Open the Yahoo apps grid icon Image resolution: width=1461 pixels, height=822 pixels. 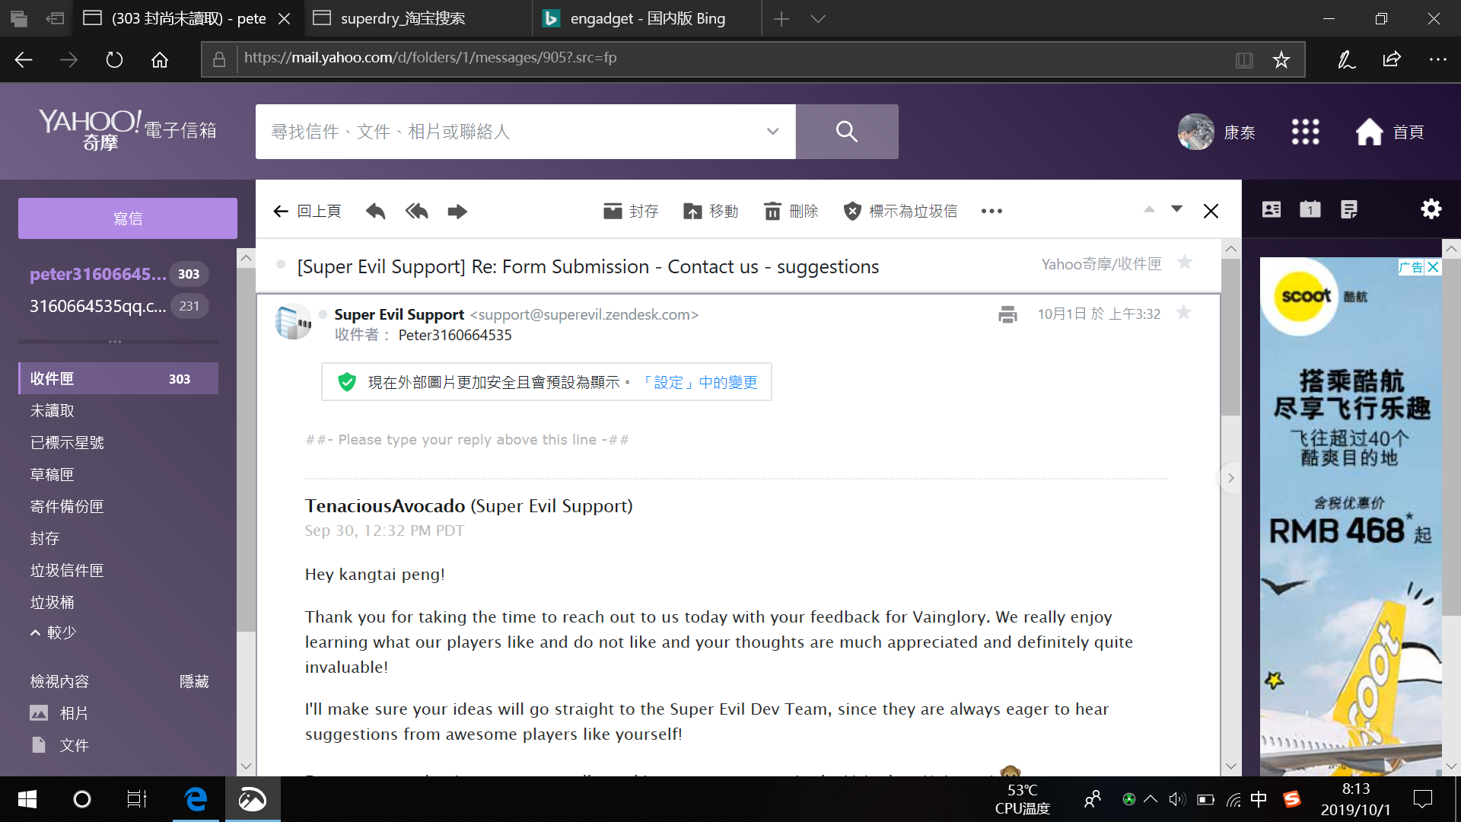click(1306, 132)
